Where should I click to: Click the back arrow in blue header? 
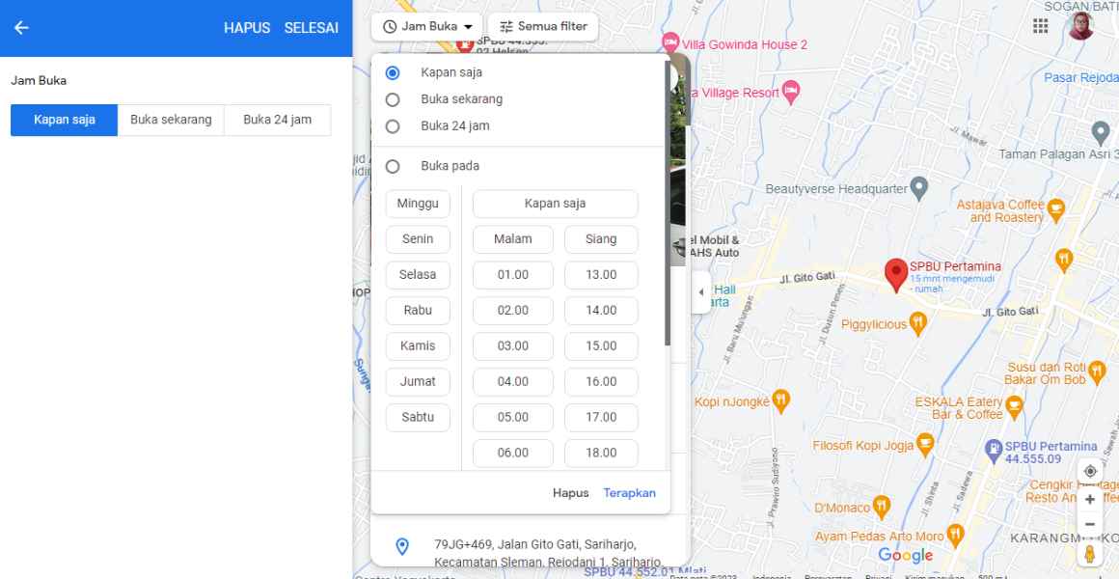click(x=21, y=28)
